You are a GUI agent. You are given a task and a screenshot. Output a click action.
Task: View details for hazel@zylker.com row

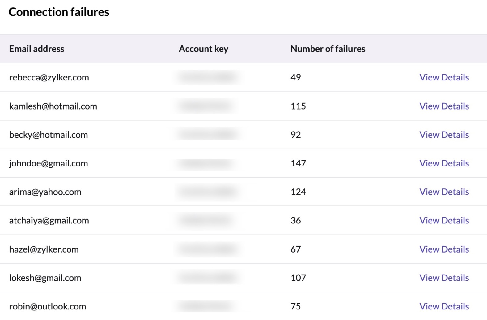coord(444,249)
